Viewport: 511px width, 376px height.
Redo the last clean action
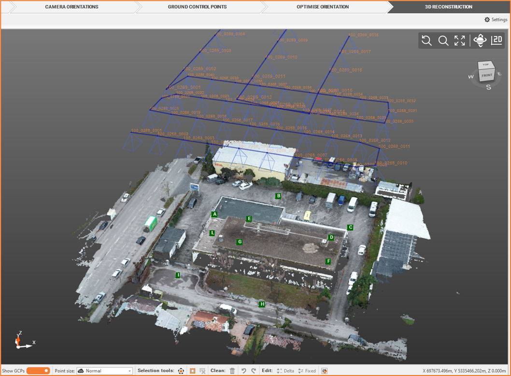pyautogui.click(x=254, y=371)
